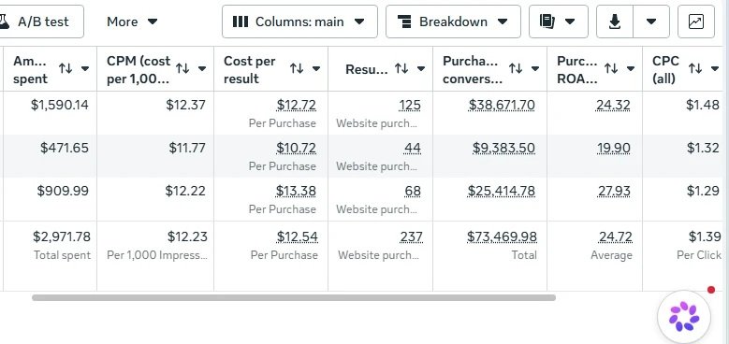Click the Cost per result header label
Viewport: 729px width, 344px height.
[x=250, y=69]
